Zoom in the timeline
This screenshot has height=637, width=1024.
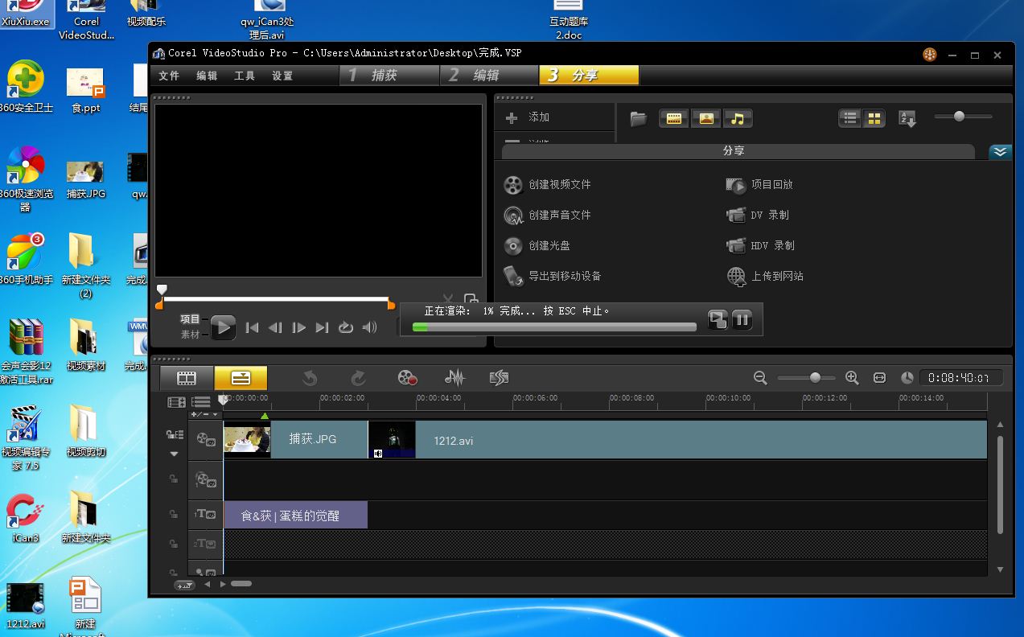click(852, 377)
